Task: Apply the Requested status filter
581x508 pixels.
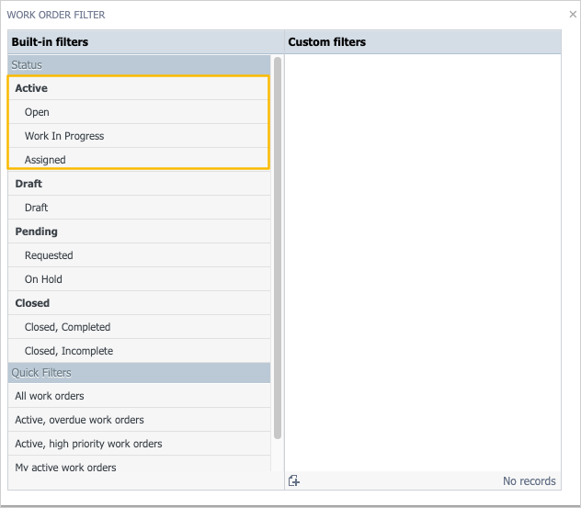Action: coord(49,255)
